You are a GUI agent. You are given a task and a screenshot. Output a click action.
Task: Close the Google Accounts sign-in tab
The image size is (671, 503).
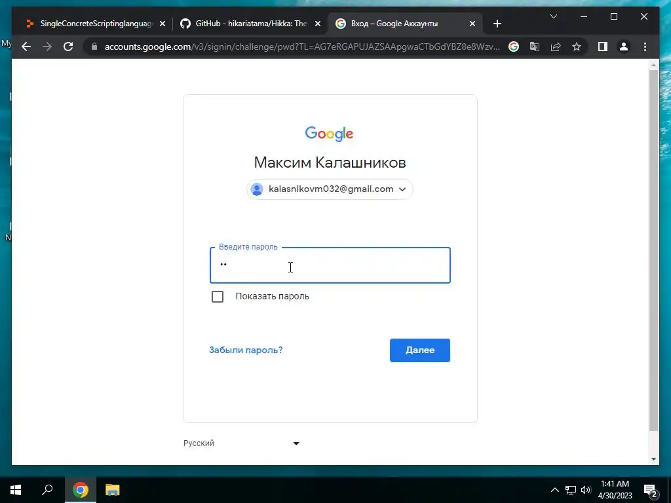[x=472, y=24]
